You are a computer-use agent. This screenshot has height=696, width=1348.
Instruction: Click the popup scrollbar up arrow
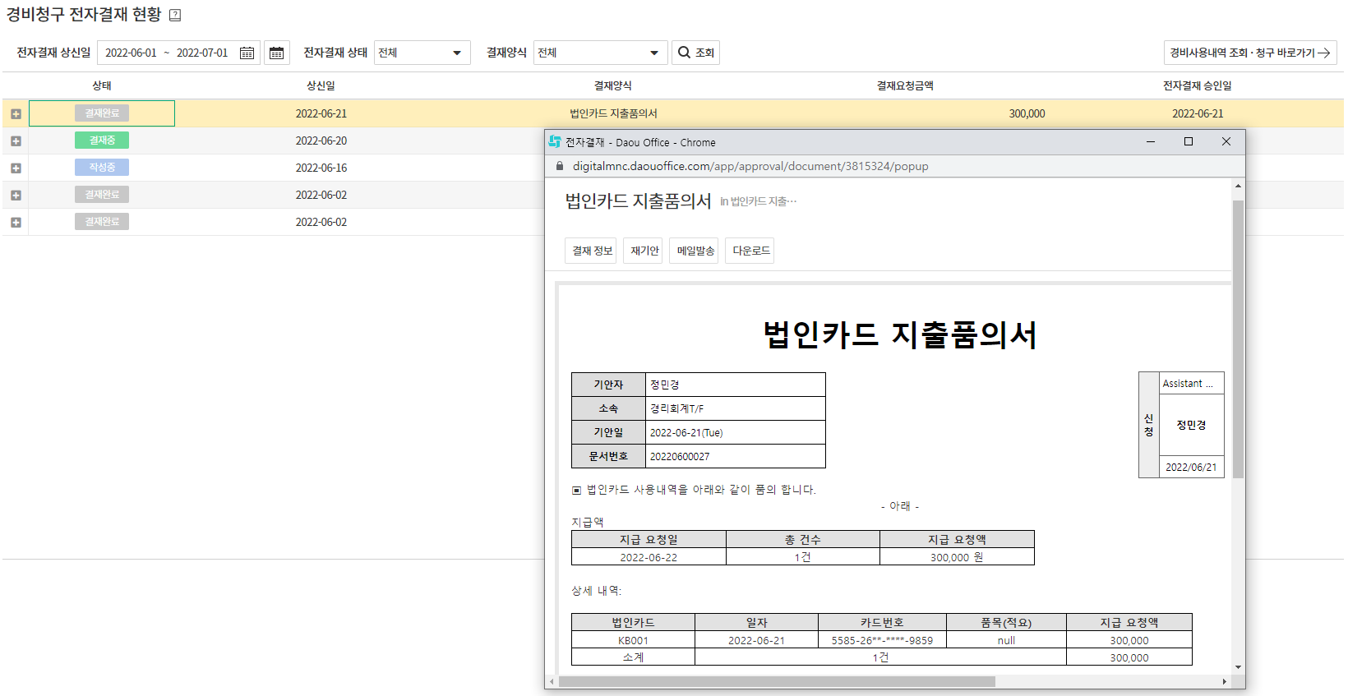pyautogui.click(x=1238, y=187)
